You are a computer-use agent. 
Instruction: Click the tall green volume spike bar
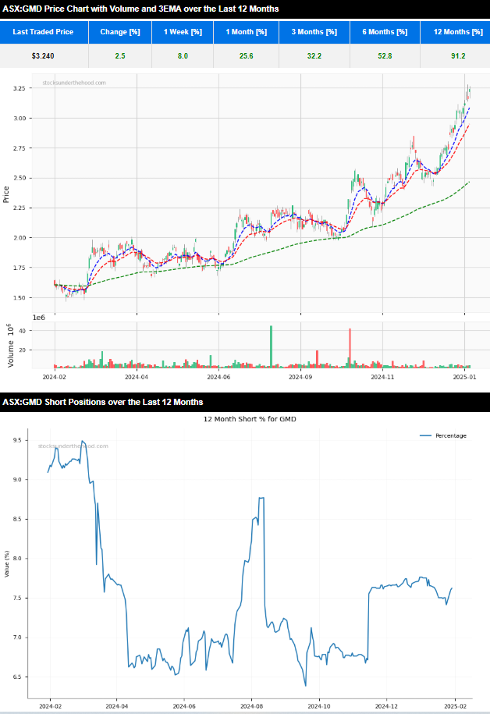coord(271,346)
